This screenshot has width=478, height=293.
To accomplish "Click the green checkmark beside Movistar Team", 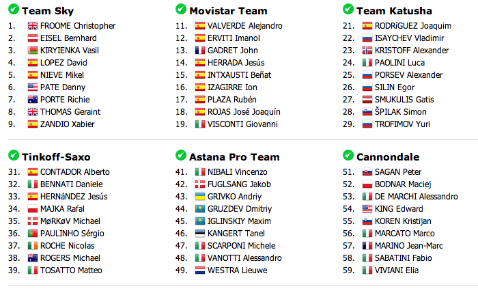I will click(x=181, y=9).
